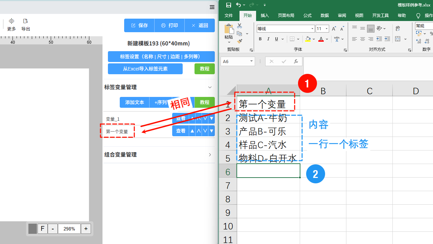Screen dimensions: 433x244
Task: Toggle align text right
Action: pos(370,39)
